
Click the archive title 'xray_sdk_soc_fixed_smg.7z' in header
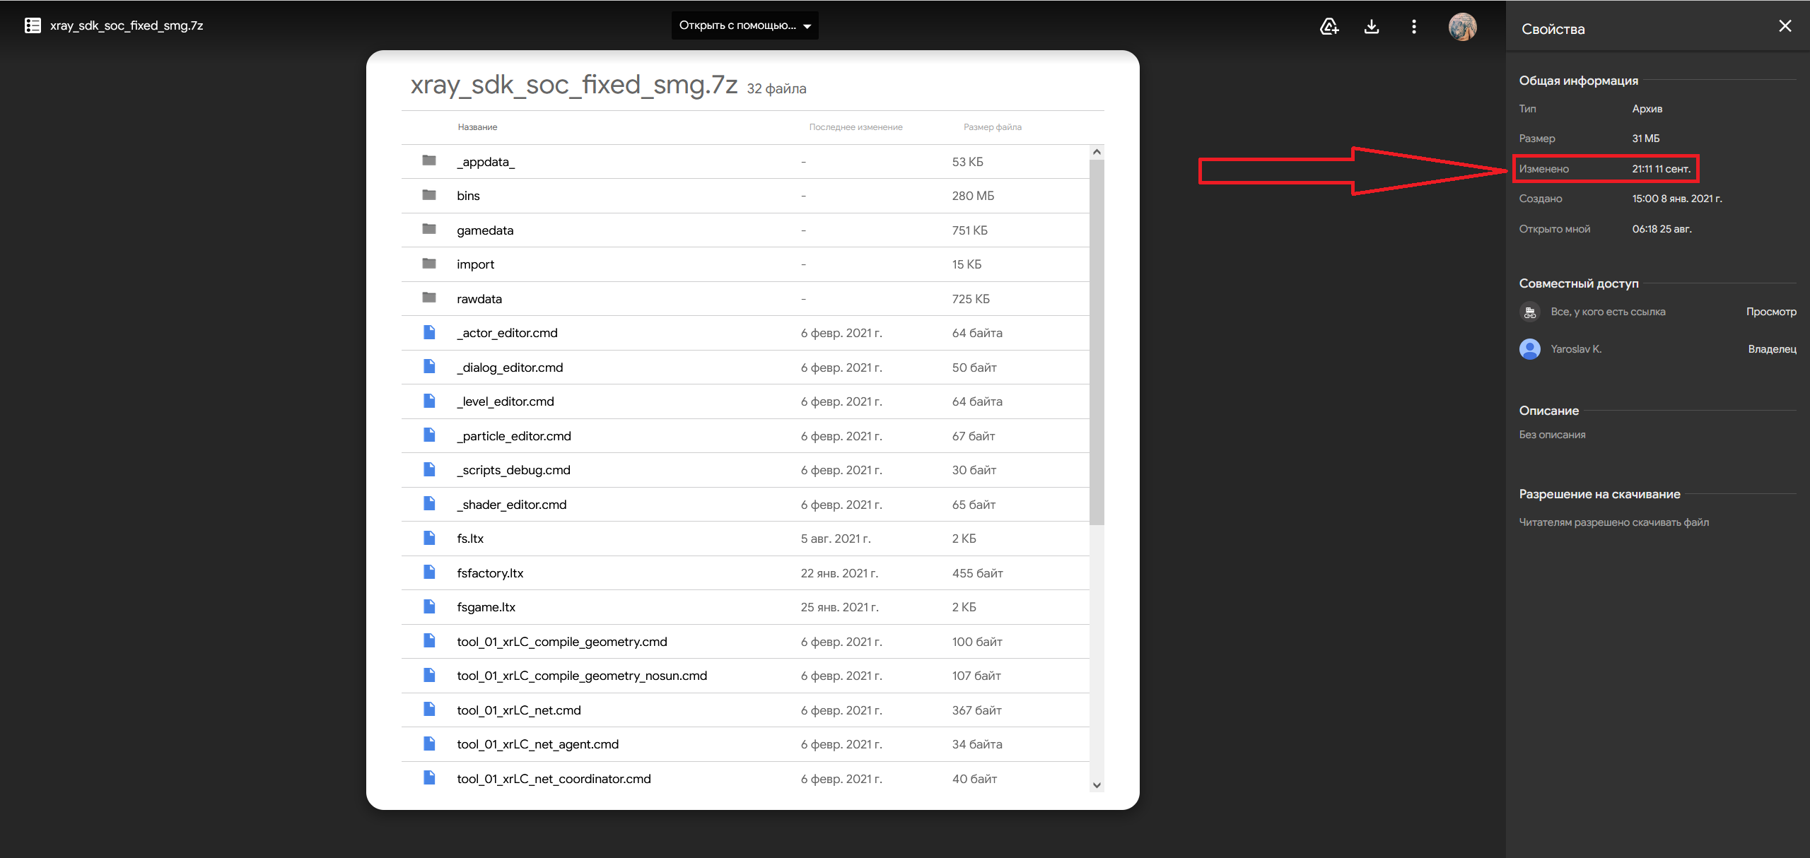pyautogui.click(x=127, y=25)
